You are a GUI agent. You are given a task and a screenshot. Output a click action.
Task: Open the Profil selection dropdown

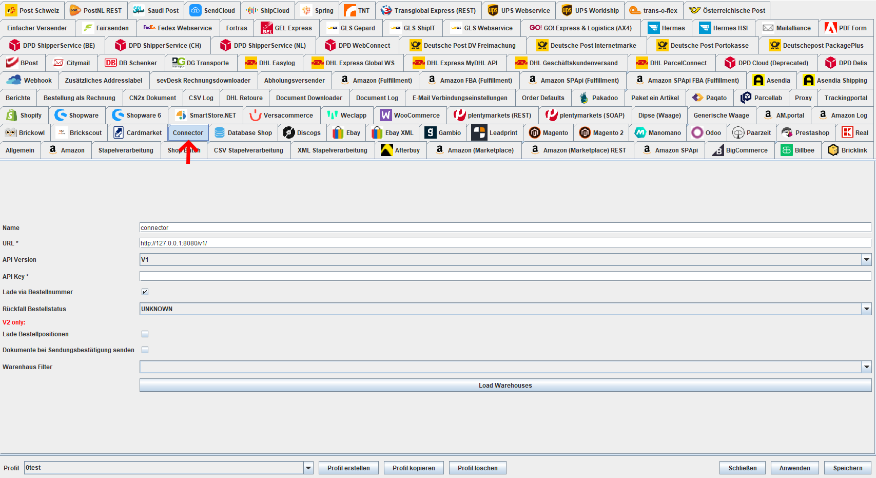308,468
